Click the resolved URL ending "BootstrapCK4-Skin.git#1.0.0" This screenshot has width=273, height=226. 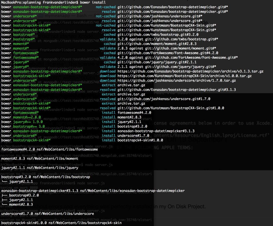[171, 108]
